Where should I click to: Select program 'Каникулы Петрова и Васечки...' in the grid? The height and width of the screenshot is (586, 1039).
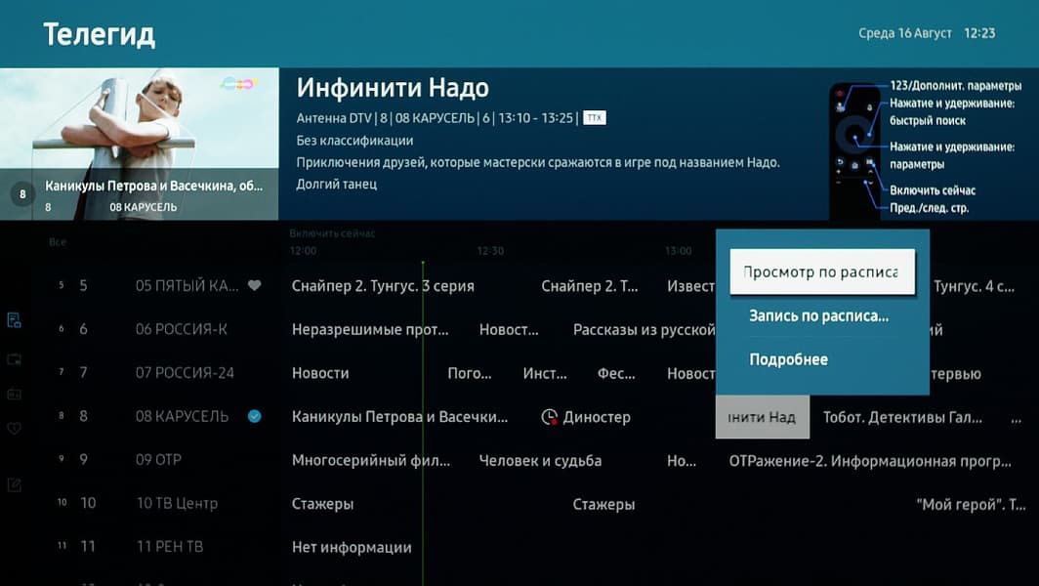tap(399, 417)
